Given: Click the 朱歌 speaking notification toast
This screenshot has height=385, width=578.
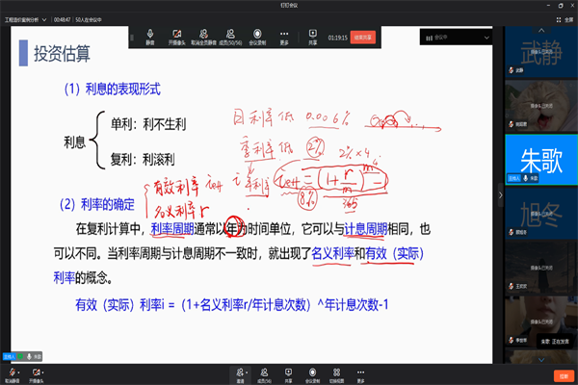Looking at the screenshot, I should pos(555,342).
